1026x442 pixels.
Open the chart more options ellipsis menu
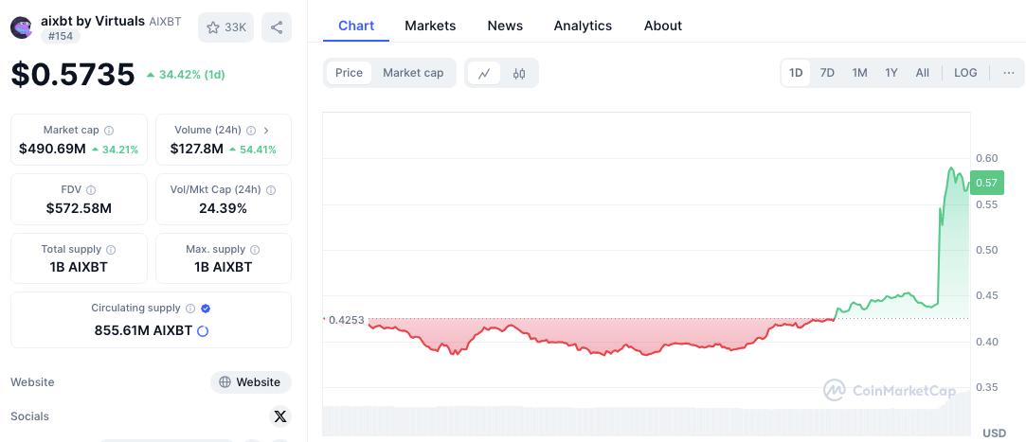click(x=1008, y=73)
